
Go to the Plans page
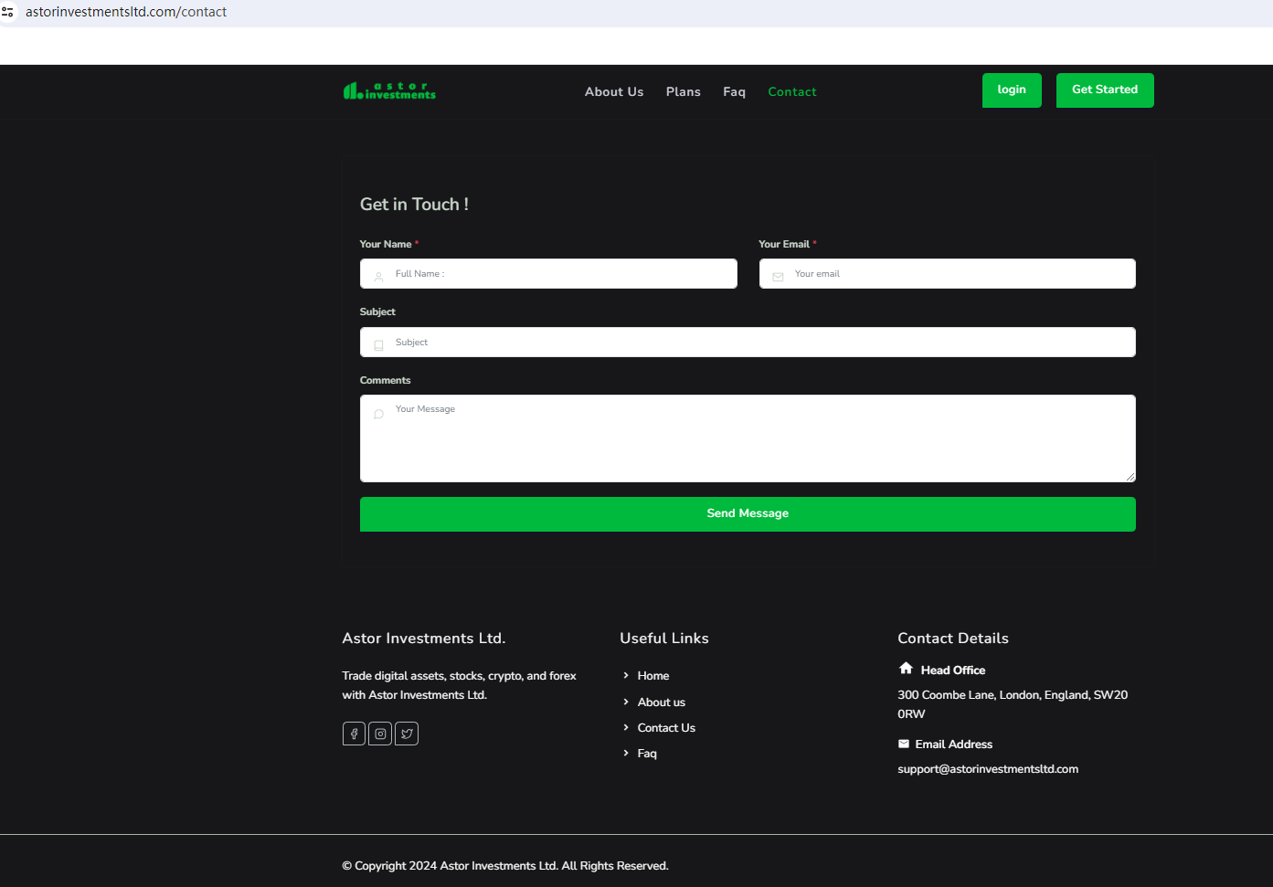tap(683, 91)
